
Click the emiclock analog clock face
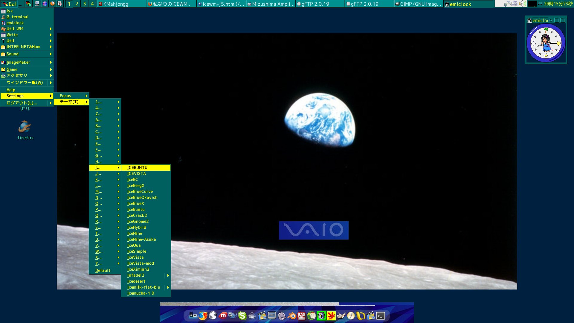click(546, 43)
